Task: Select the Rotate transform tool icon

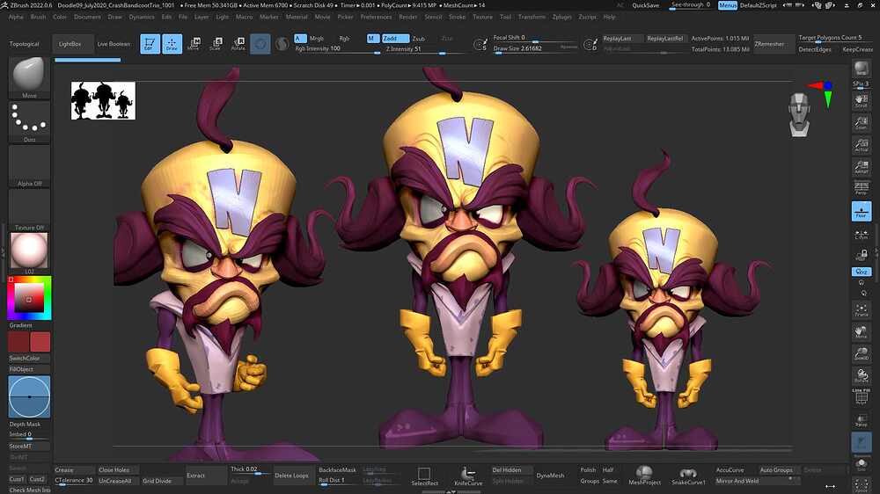Action: (238, 44)
